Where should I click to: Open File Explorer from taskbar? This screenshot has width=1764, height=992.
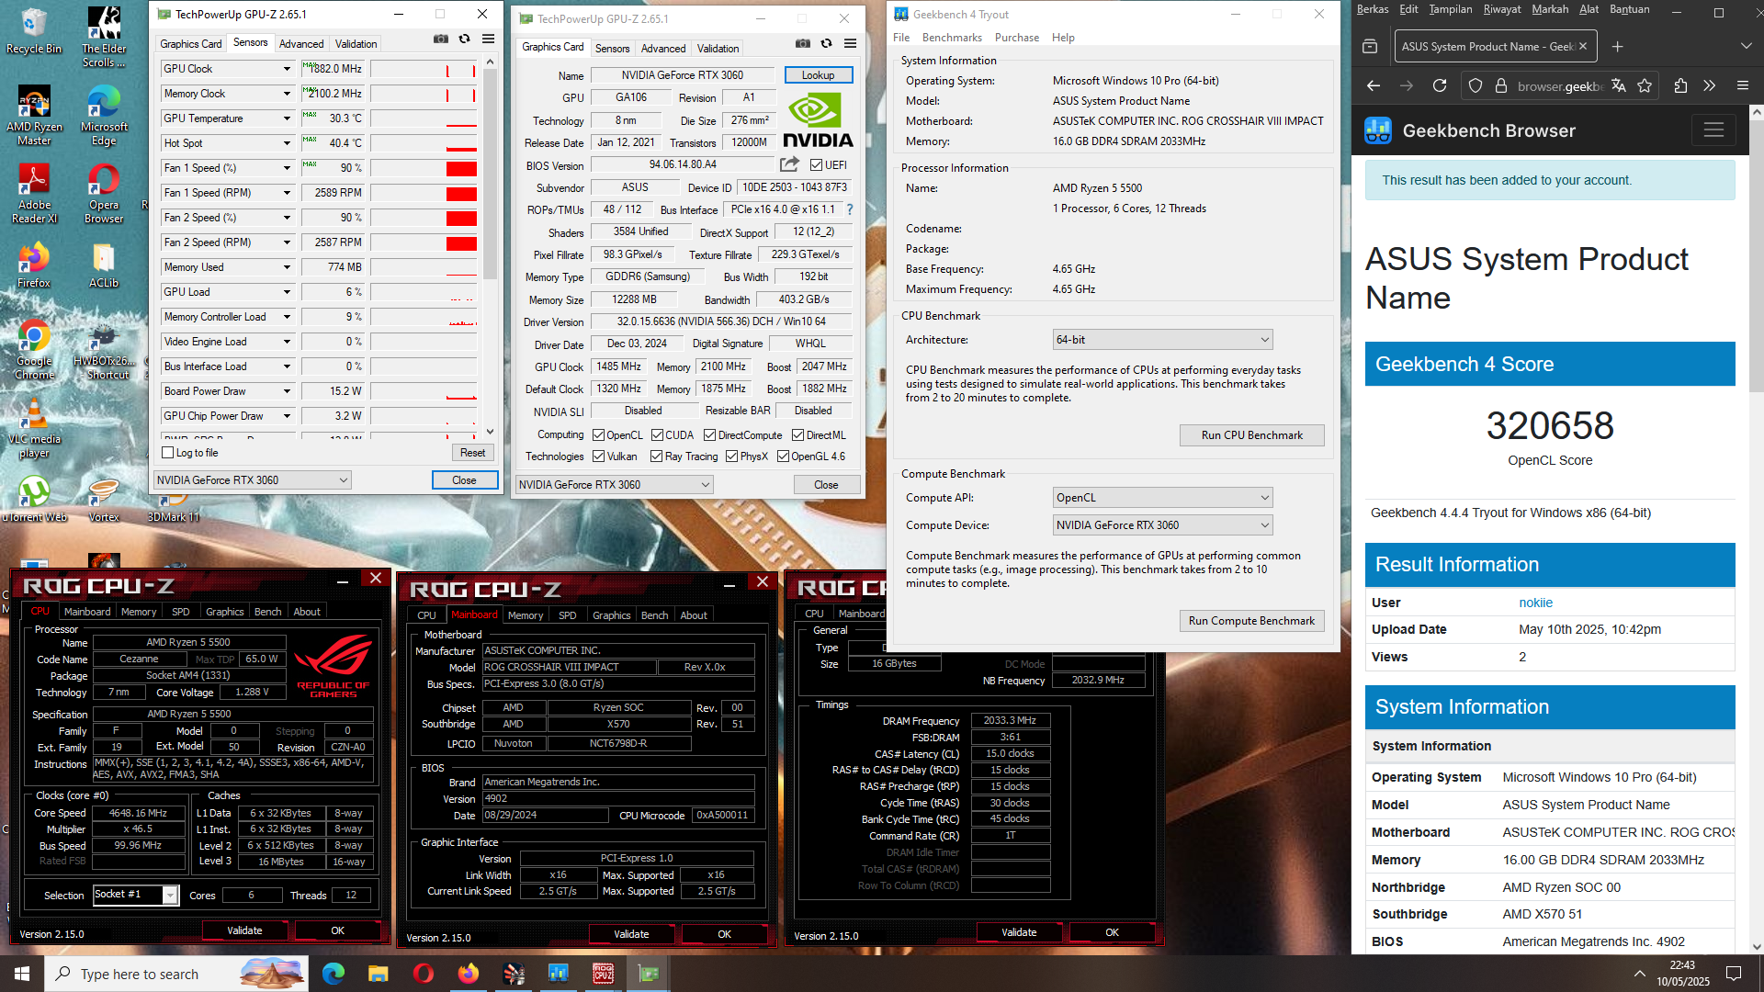point(379,974)
